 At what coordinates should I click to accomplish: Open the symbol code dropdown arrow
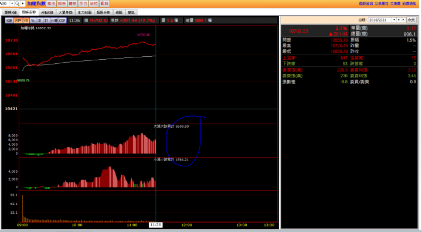coord(12,4)
